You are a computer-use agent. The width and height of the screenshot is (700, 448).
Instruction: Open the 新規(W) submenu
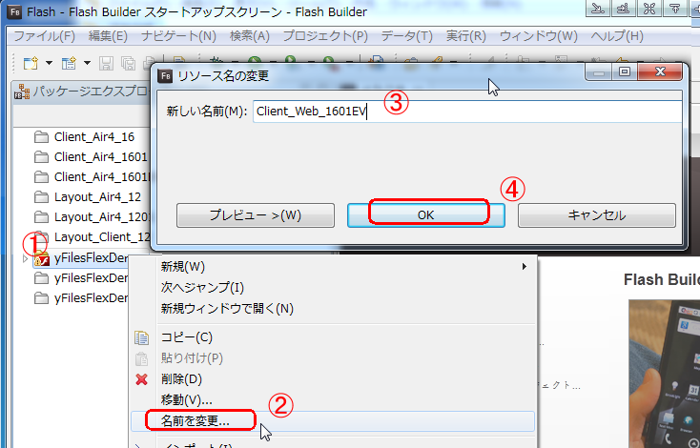333,267
